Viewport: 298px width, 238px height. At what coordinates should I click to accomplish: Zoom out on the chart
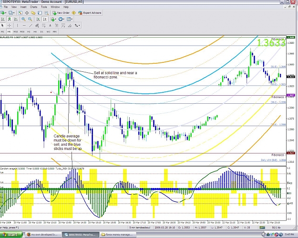click(x=30, y=19)
